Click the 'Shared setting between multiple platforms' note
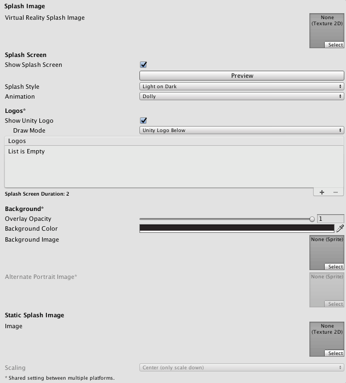This screenshot has width=346, height=383. (60, 378)
